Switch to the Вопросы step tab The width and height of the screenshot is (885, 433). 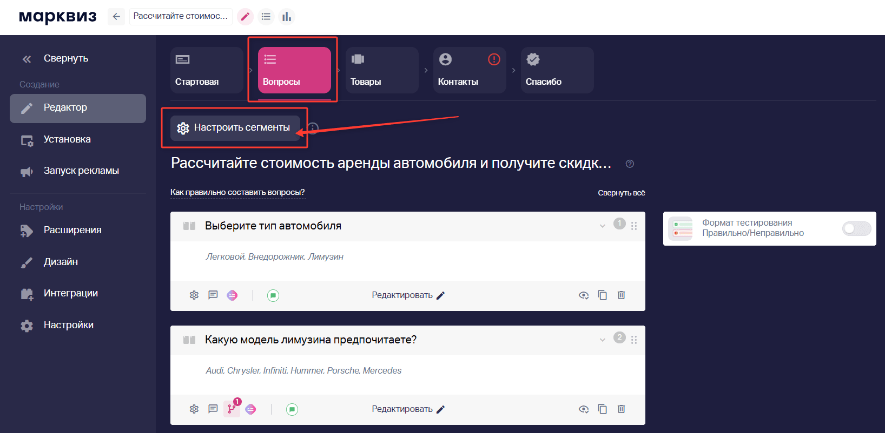coord(294,70)
